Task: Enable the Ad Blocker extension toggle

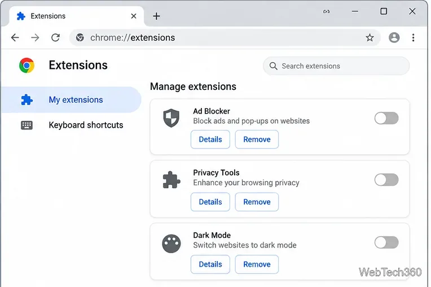Action: [x=386, y=118]
